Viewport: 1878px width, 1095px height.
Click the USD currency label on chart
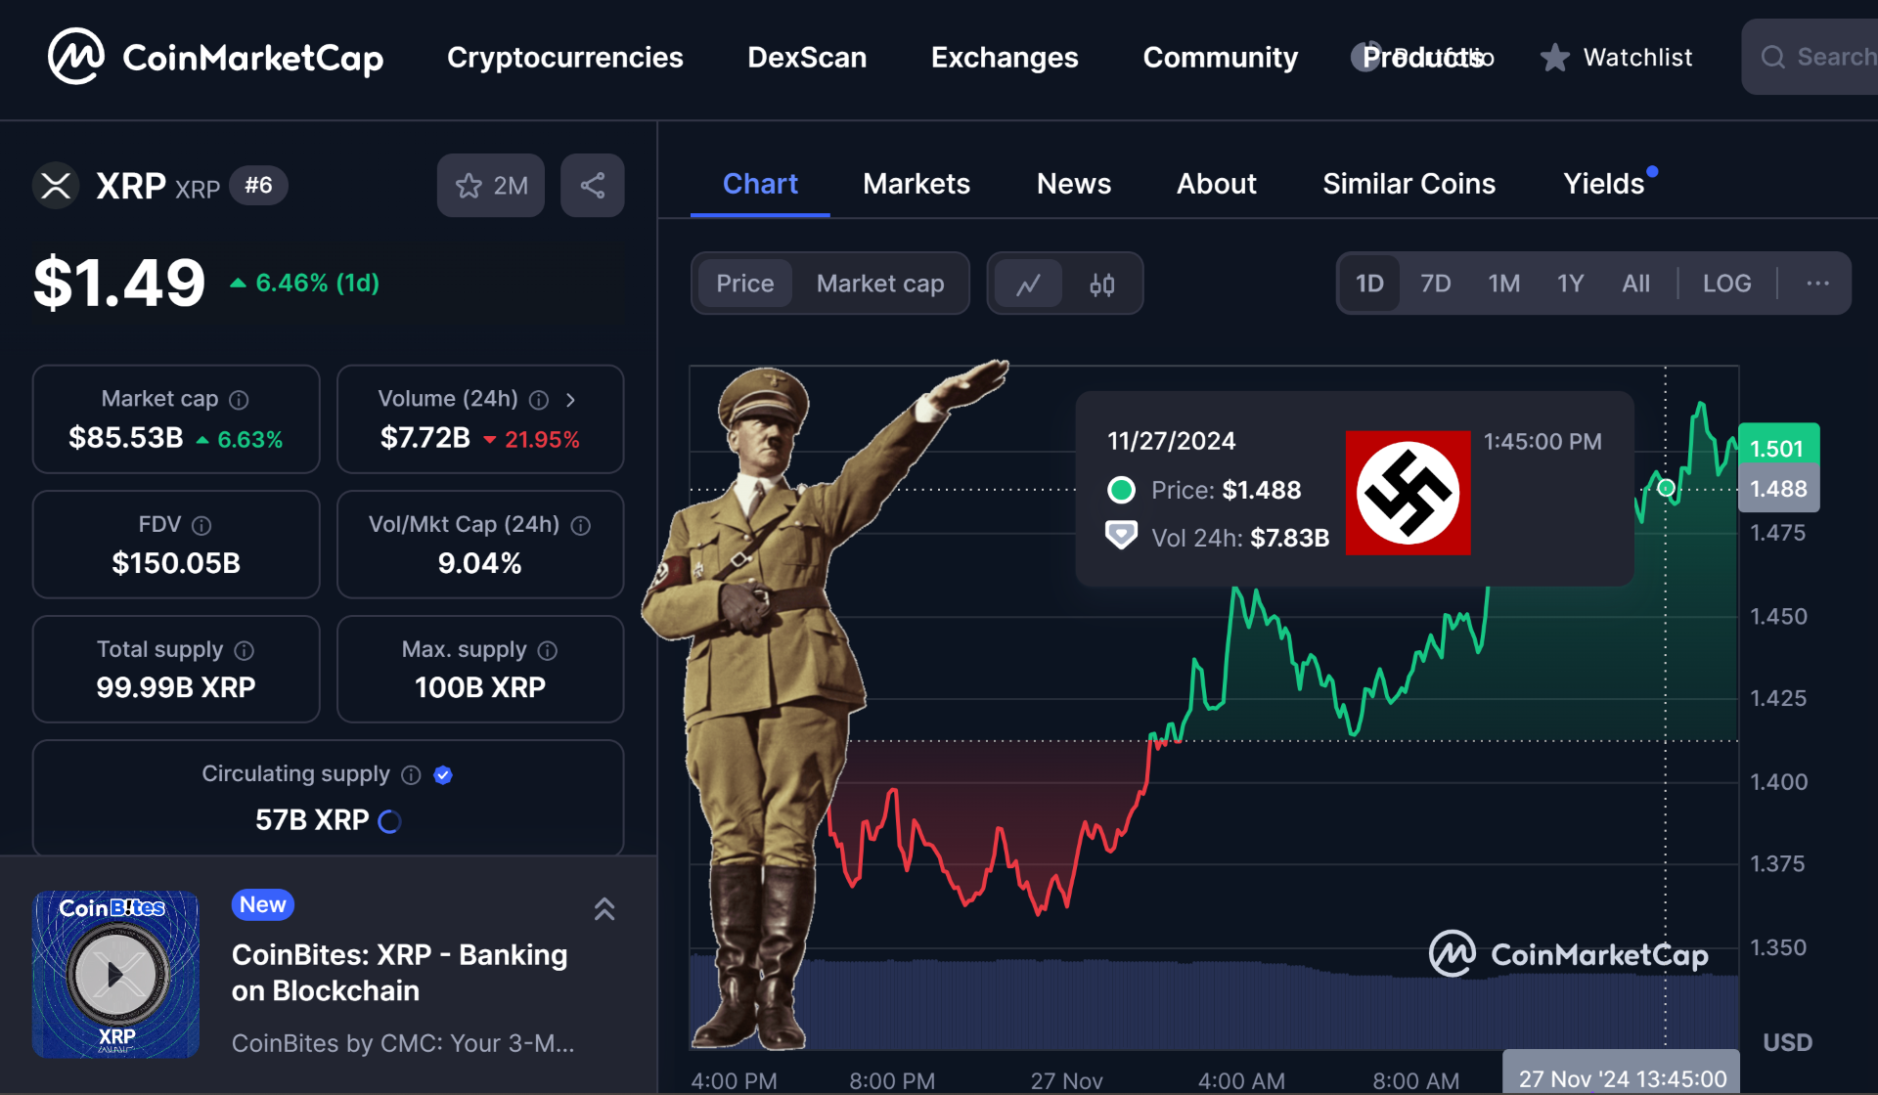tap(1787, 1042)
